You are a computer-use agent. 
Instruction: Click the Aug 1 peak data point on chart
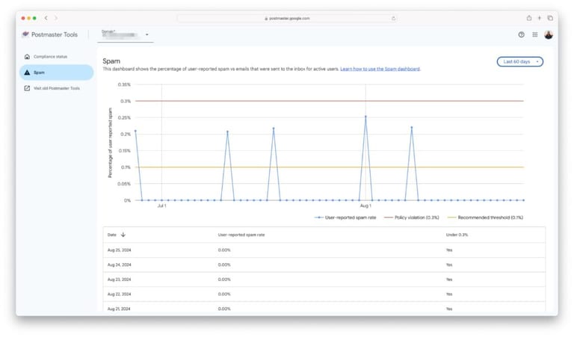[365, 117]
